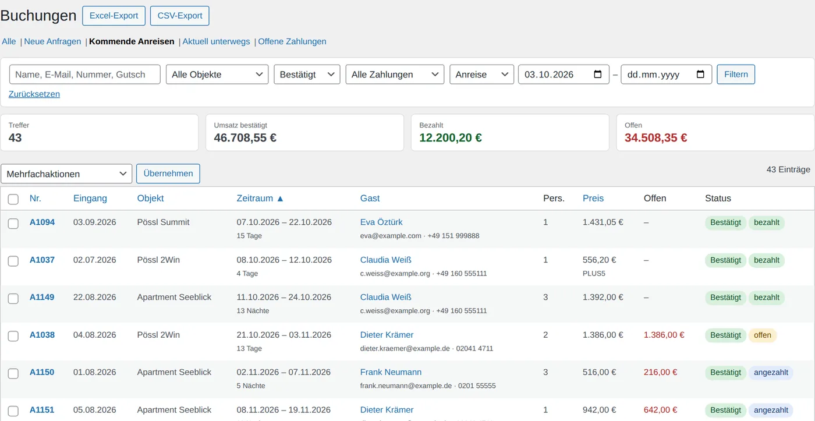Viewport: 815px width, 421px height.
Task: Select booking A1037 checkbox
Action: [13, 261]
